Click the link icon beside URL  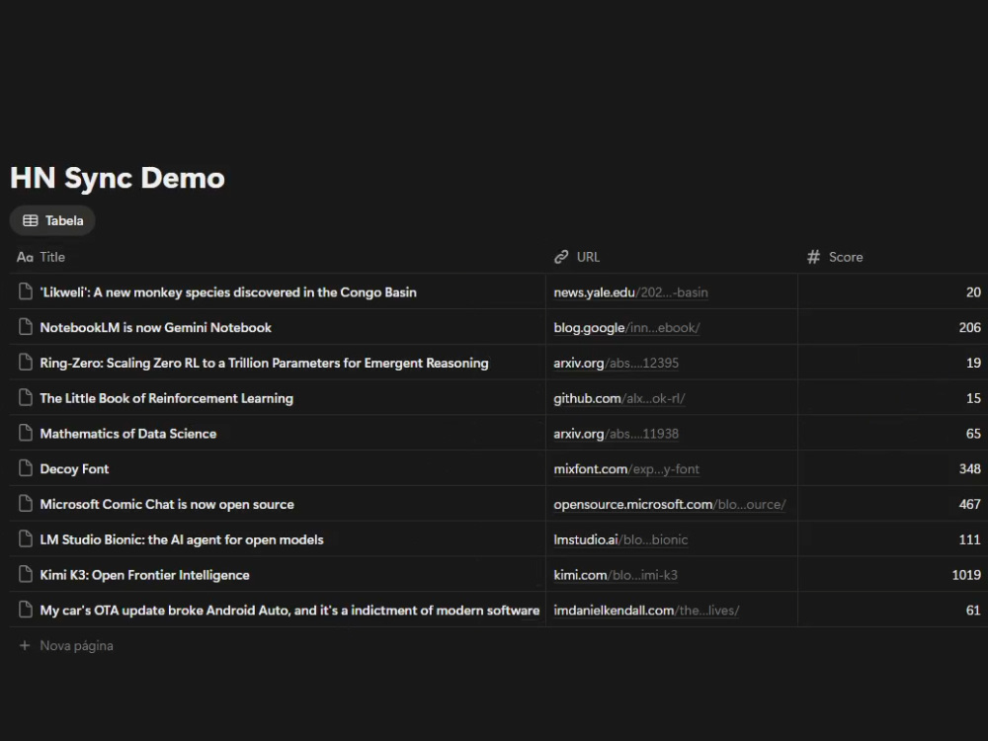pyautogui.click(x=561, y=257)
